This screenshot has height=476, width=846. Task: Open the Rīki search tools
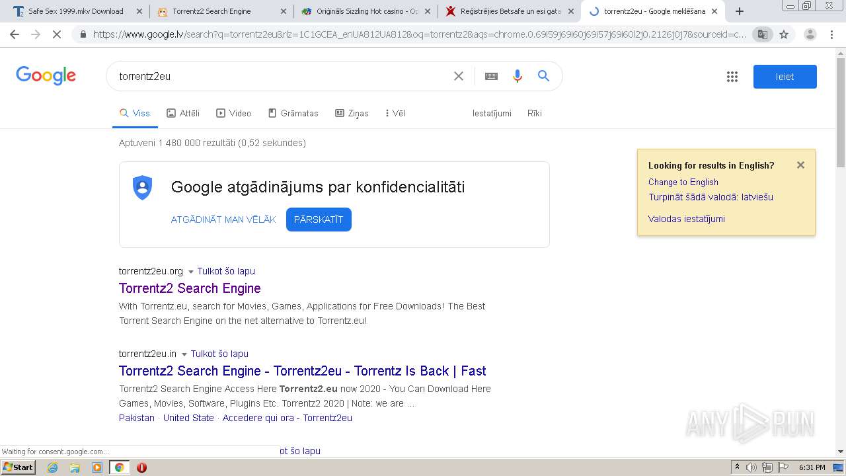coord(535,113)
